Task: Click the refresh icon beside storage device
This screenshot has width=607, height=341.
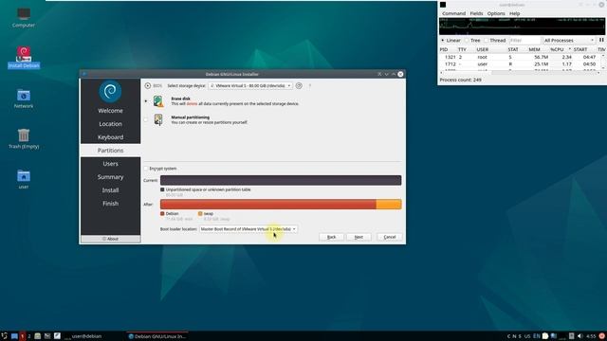Action: (299, 85)
